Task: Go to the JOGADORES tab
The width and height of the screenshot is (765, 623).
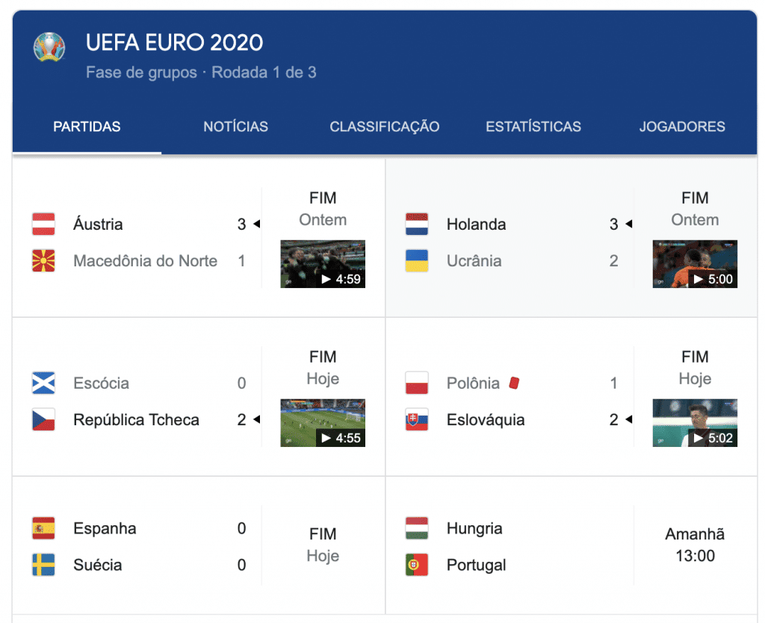Action: (x=681, y=127)
